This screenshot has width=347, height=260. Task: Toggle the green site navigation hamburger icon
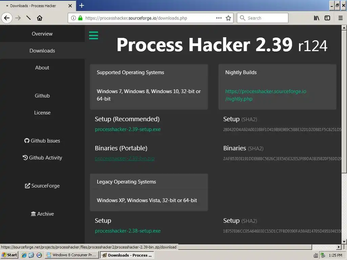pos(94,35)
